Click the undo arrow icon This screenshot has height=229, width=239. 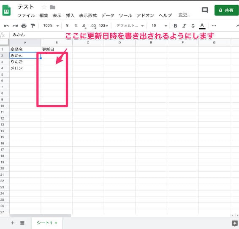pos(6,26)
